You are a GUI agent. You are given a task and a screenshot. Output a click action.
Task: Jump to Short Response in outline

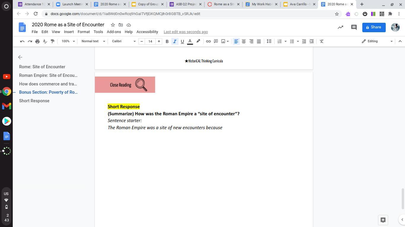[34, 101]
